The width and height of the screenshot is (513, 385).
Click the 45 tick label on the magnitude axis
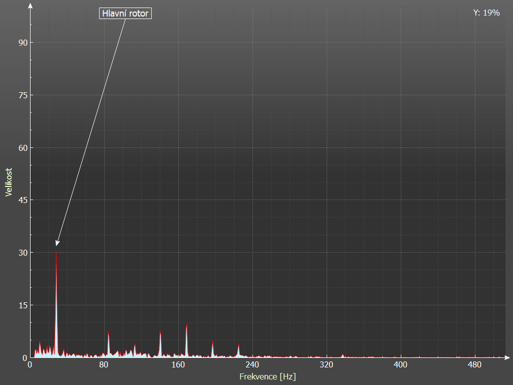(22, 200)
